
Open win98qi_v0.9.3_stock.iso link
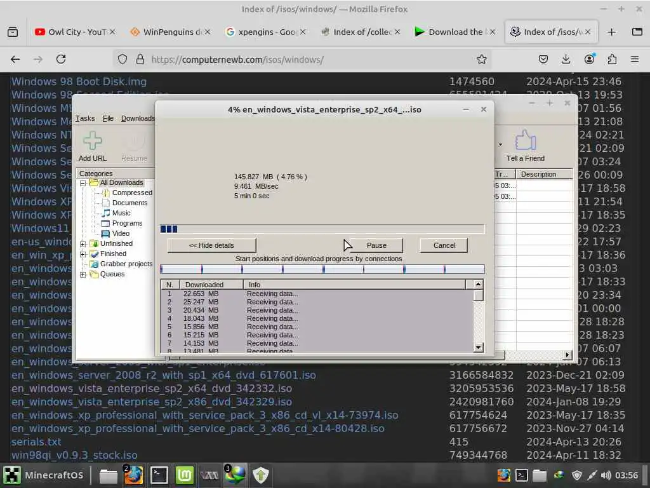74,455
